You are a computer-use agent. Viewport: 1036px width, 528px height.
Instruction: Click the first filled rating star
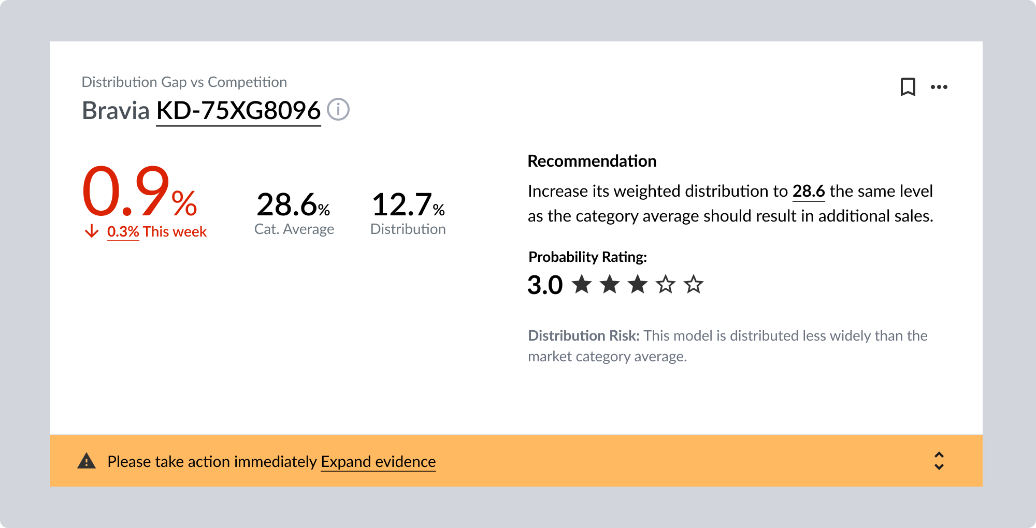(582, 284)
